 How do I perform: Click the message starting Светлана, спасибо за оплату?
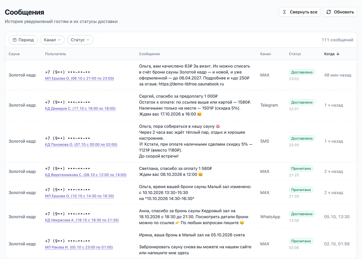coord(176,171)
